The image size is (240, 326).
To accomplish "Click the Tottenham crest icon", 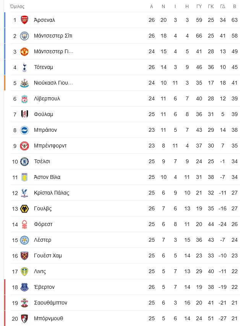I will pyautogui.click(x=24, y=67).
